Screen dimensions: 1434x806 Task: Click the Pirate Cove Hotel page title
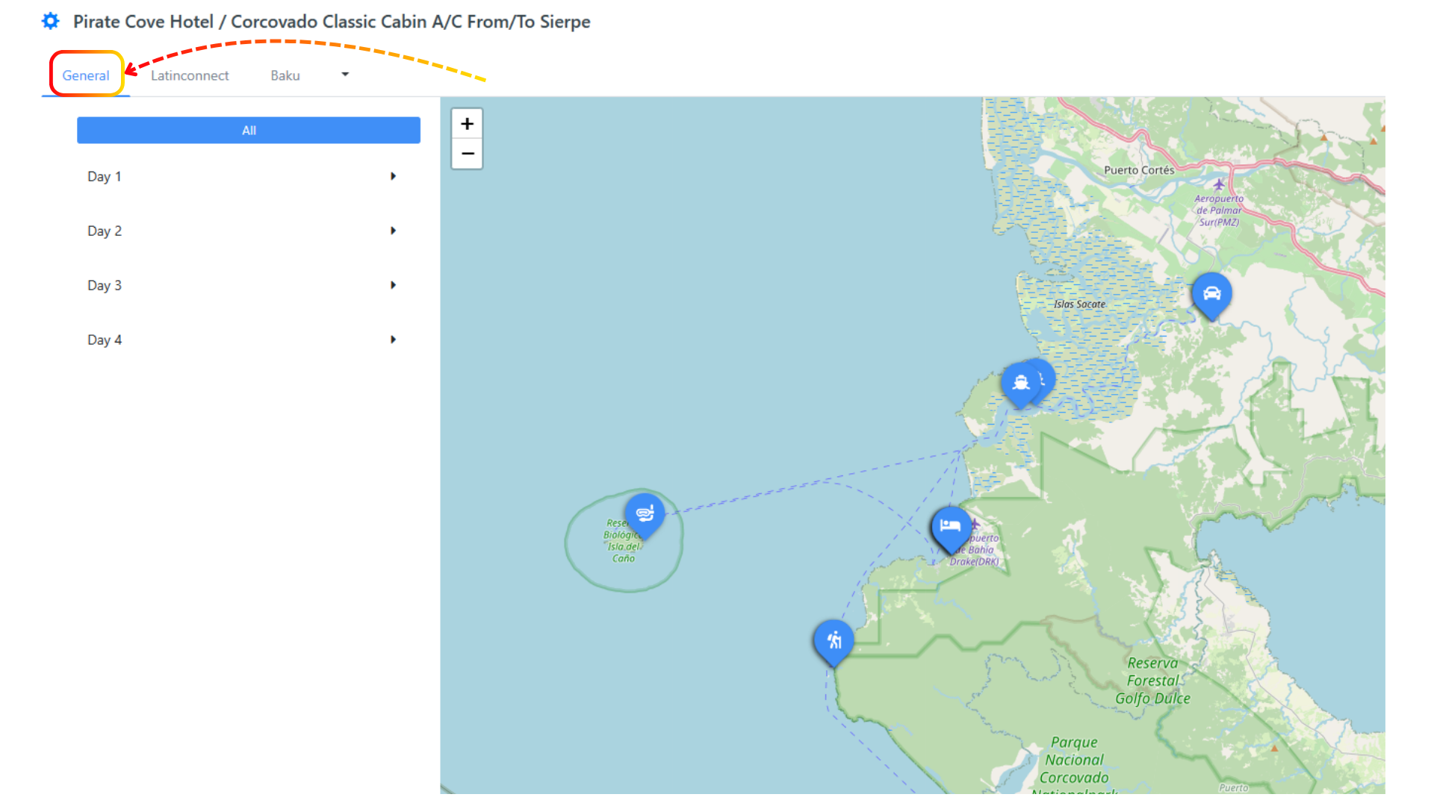point(332,22)
